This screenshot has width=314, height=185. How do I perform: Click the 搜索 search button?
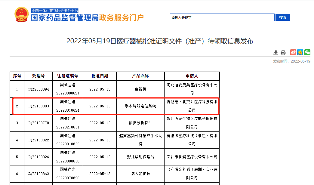283,17
